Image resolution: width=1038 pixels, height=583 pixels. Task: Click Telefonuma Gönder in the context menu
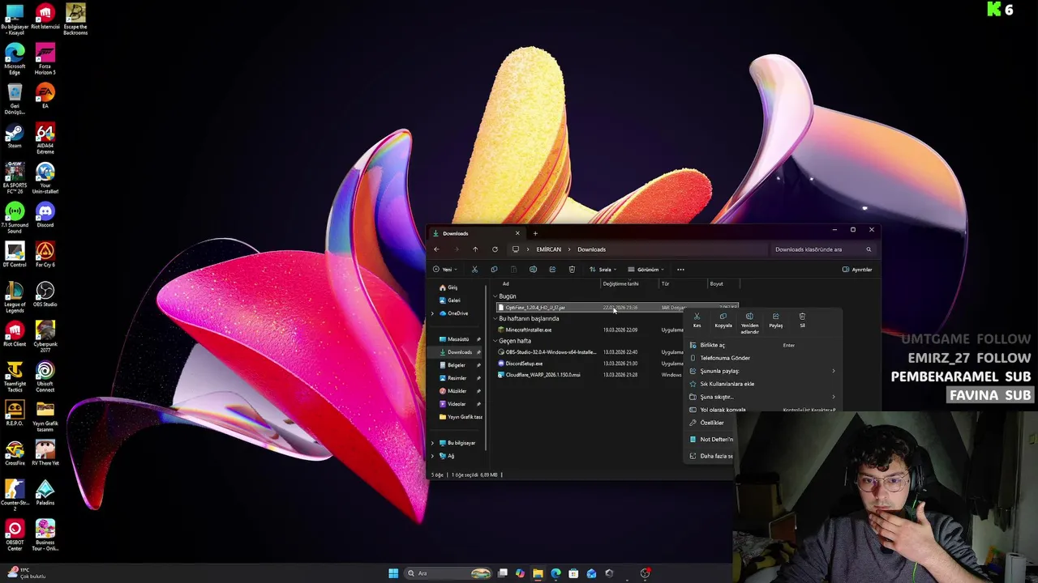[x=762, y=358]
